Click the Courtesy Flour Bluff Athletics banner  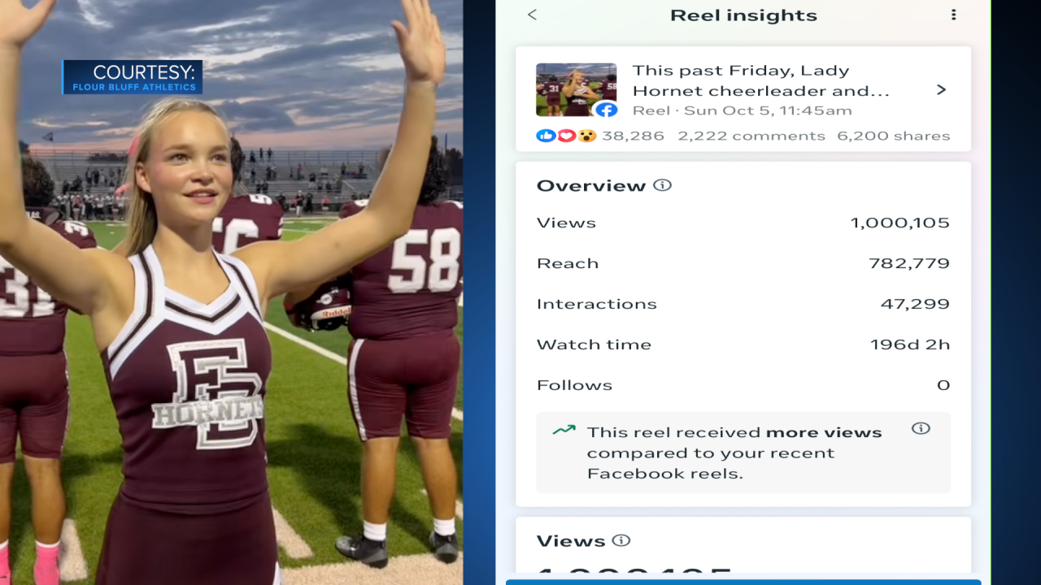[x=133, y=77]
